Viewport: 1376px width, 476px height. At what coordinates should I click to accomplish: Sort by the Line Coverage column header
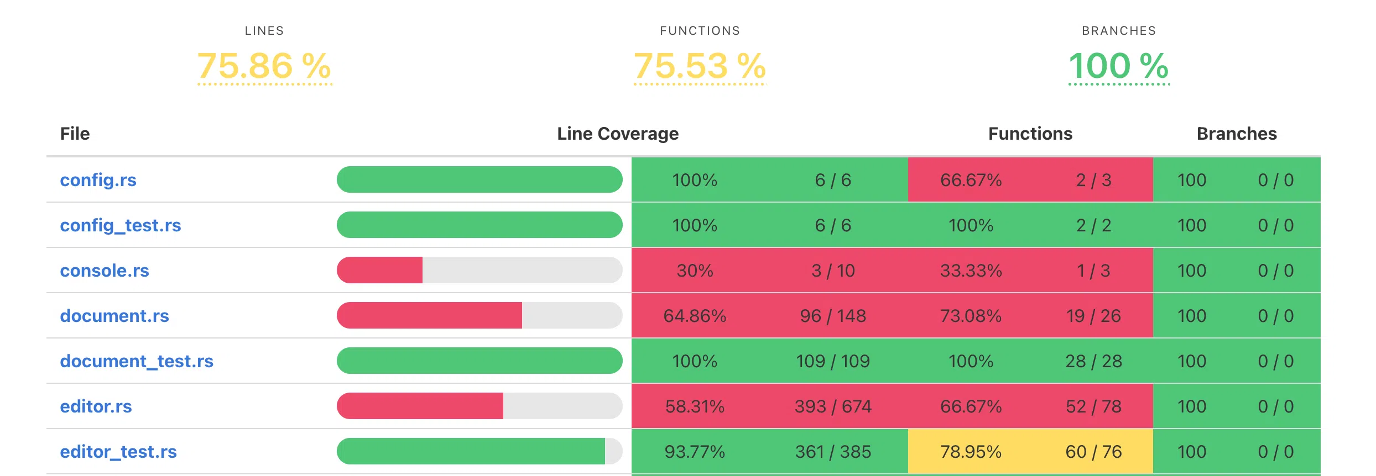[x=618, y=134]
